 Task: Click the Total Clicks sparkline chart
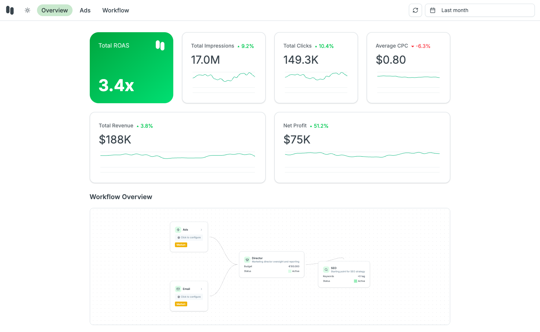click(x=316, y=82)
